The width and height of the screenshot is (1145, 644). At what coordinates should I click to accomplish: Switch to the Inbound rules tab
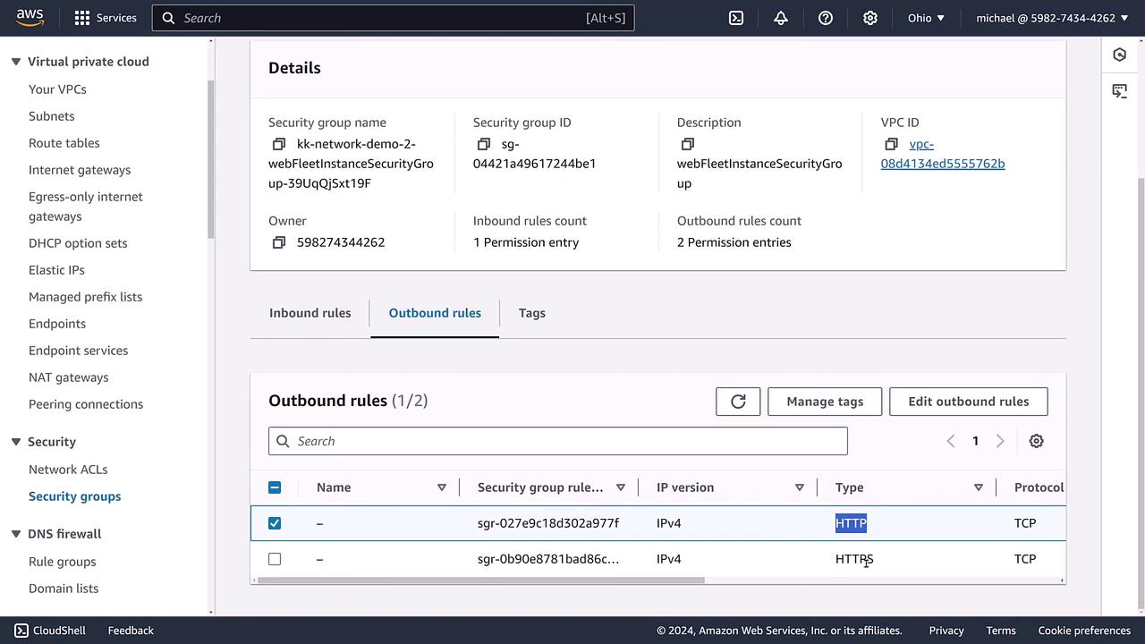[x=310, y=313]
